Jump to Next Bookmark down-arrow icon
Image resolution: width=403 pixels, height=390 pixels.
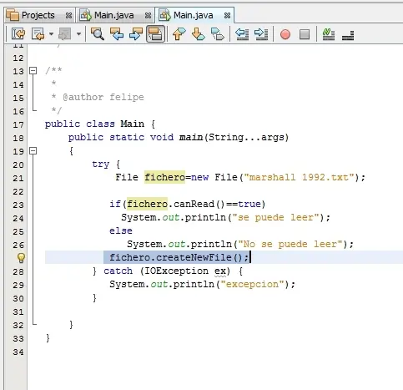tap(199, 34)
